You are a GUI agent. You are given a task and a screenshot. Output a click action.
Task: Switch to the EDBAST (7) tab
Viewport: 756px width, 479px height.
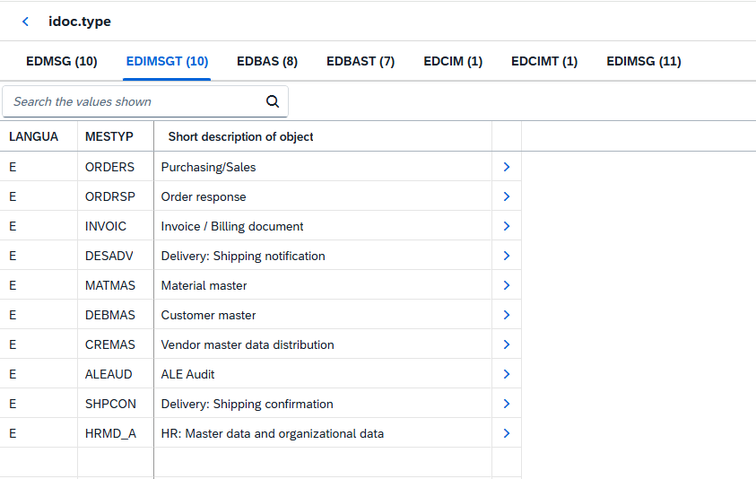coord(361,61)
